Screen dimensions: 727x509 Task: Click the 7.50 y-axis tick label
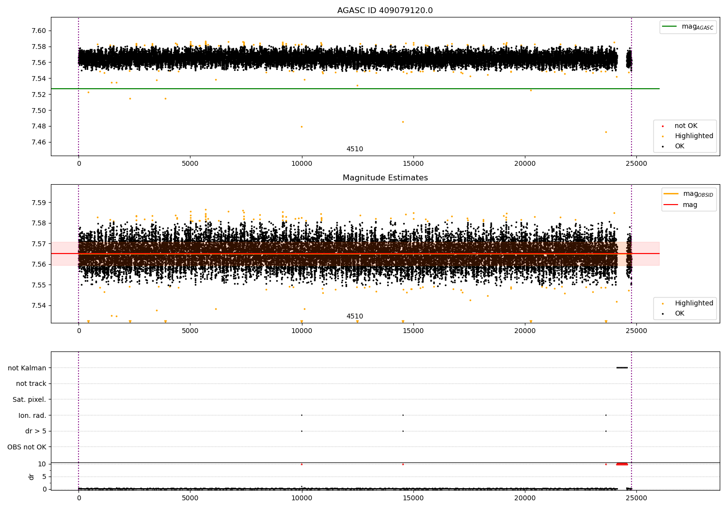pos(38,111)
